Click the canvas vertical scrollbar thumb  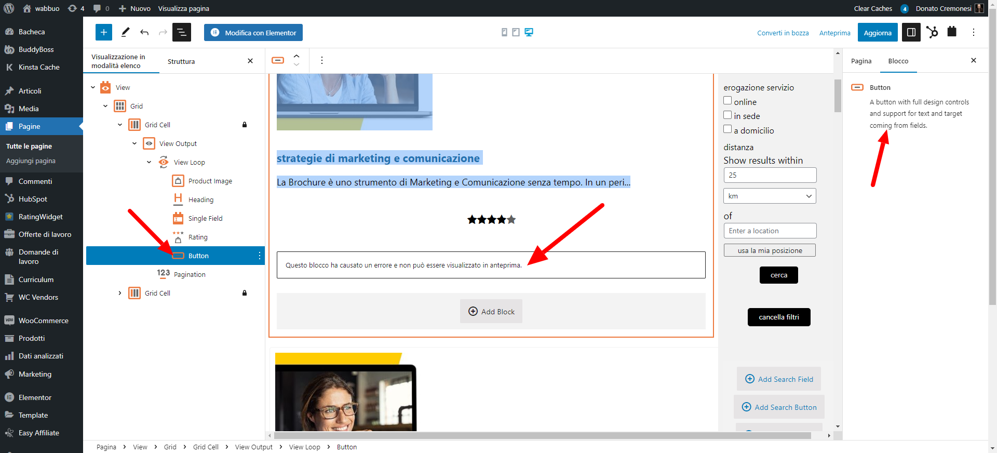pyautogui.click(x=838, y=96)
